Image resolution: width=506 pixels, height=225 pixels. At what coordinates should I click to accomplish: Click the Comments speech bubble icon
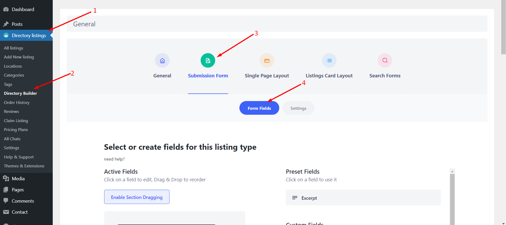point(6,201)
